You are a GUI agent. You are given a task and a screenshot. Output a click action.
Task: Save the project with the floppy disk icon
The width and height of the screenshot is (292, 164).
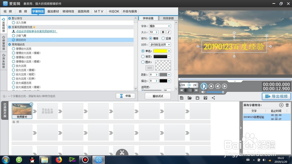pyautogui.click(x=197, y=98)
